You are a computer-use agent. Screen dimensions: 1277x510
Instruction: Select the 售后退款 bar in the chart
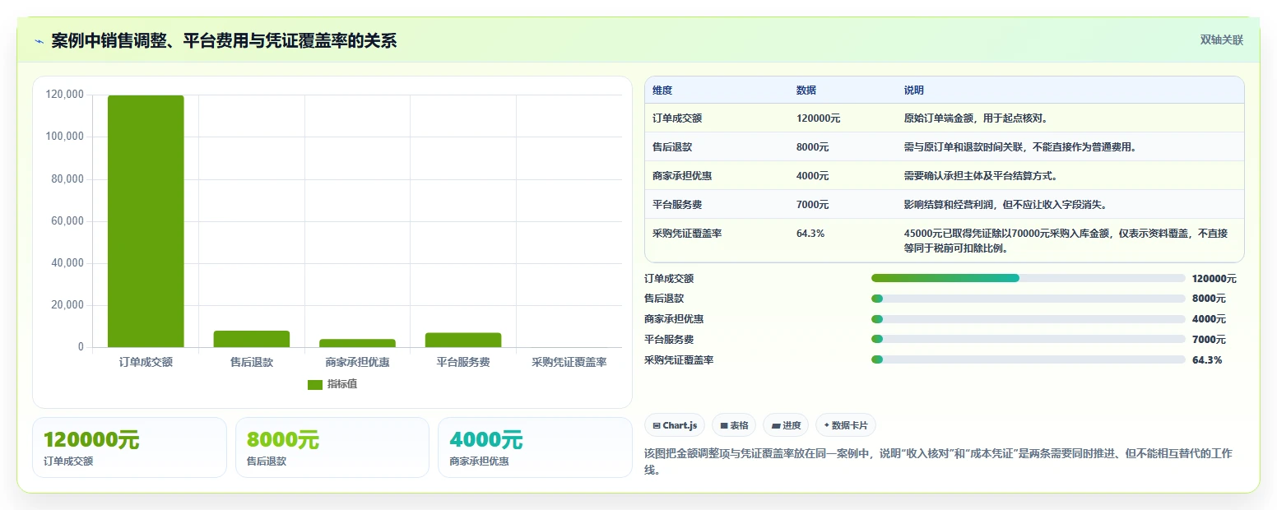(252, 339)
